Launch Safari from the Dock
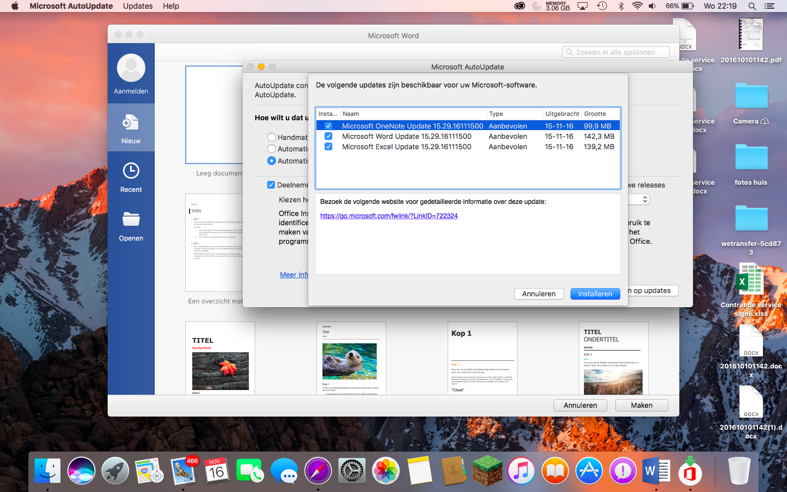 tap(318, 470)
